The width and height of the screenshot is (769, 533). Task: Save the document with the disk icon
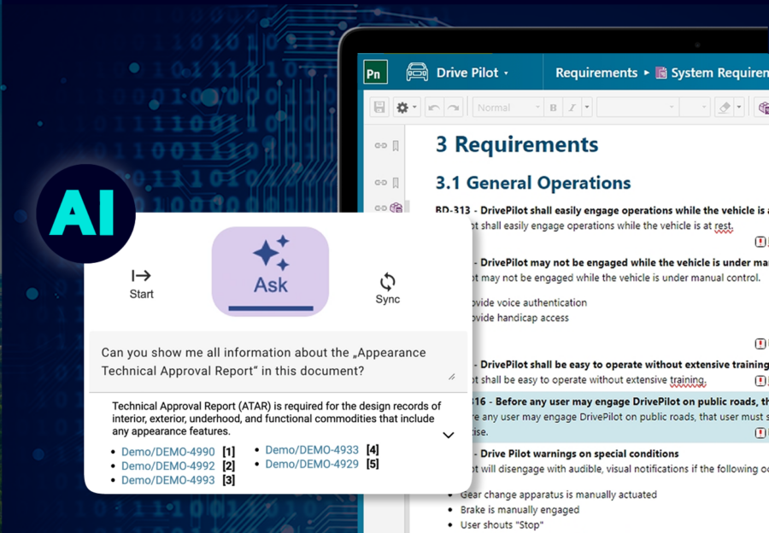click(x=379, y=106)
